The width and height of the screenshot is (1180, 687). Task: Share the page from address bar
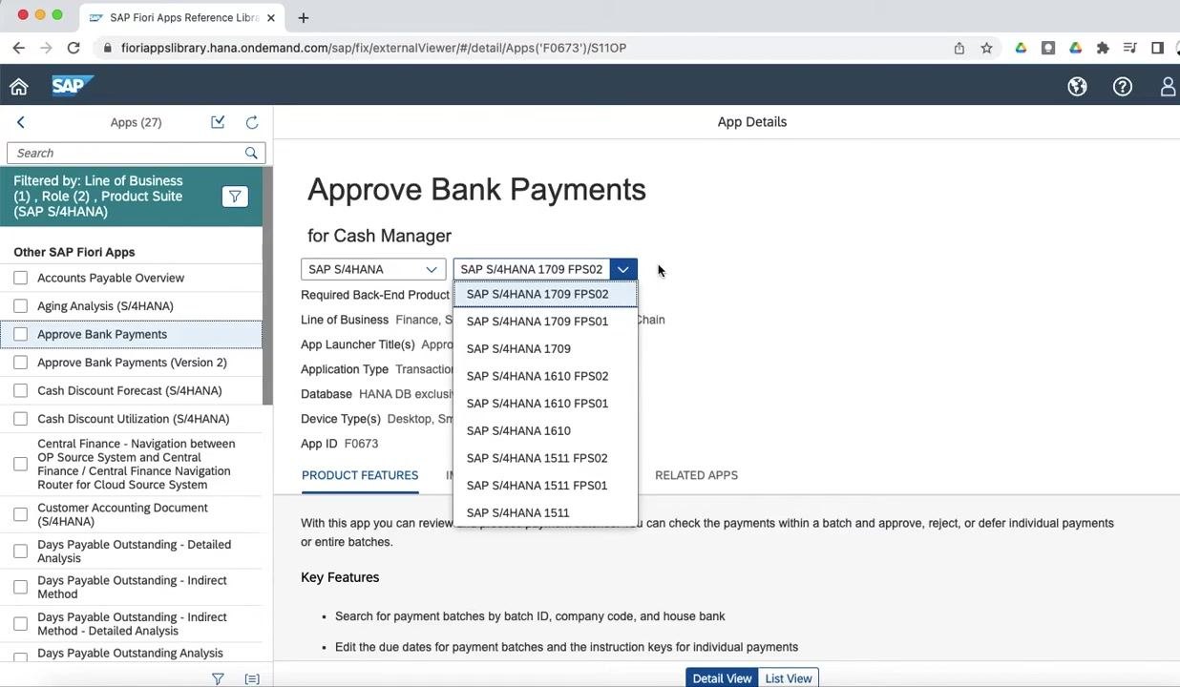pyautogui.click(x=959, y=48)
